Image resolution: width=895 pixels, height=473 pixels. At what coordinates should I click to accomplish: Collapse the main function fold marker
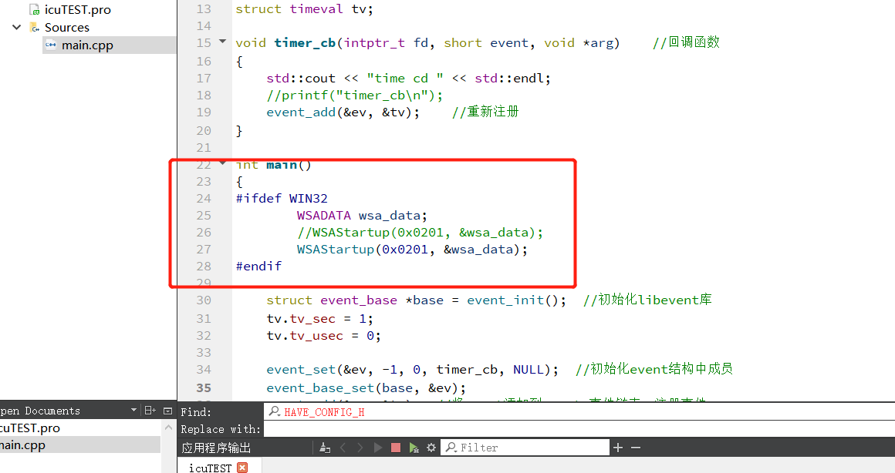pos(222,163)
